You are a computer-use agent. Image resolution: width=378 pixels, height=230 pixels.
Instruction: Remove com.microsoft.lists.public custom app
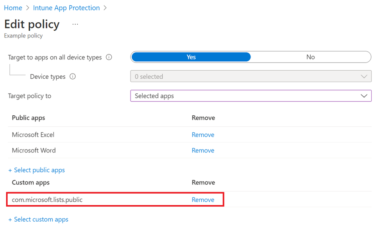point(203,200)
